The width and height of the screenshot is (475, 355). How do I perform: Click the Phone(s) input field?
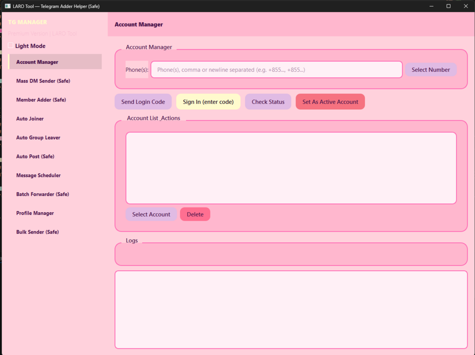pyautogui.click(x=276, y=70)
